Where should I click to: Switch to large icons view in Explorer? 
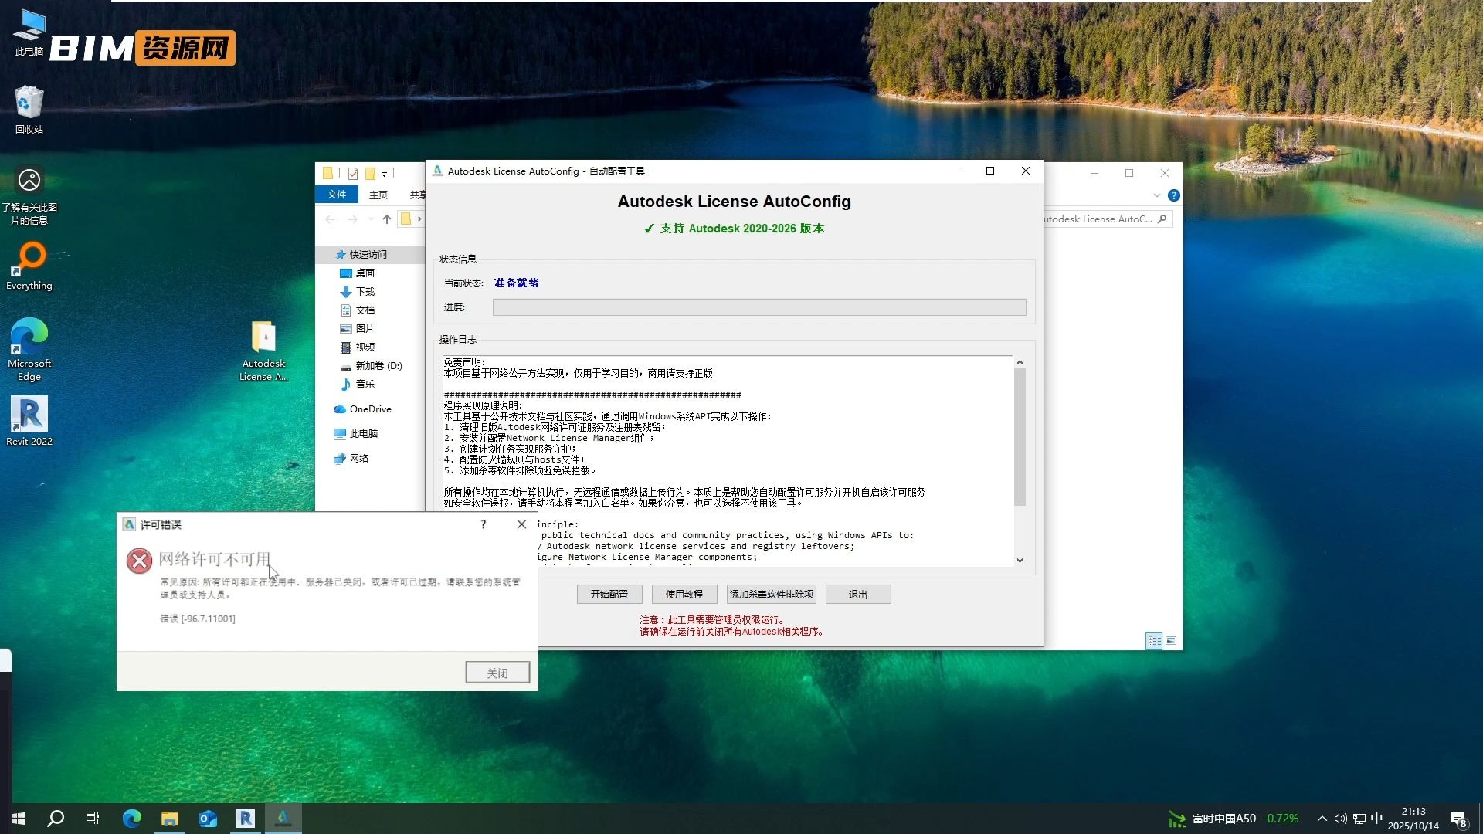1171,641
